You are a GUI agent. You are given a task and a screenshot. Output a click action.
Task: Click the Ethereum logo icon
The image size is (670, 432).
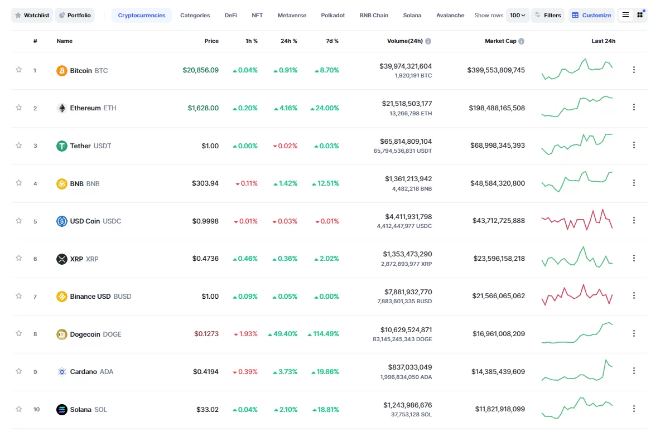click(x=62, y=108)
